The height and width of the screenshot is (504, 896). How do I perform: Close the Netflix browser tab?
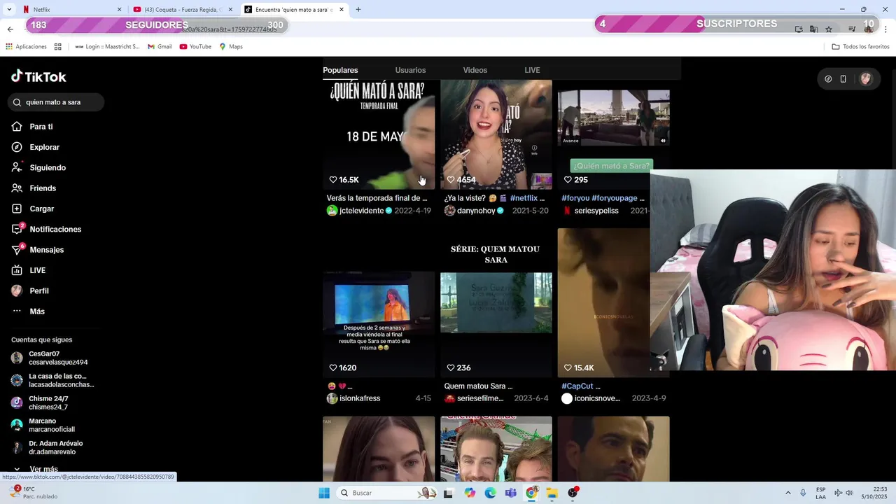coord(119,10)
